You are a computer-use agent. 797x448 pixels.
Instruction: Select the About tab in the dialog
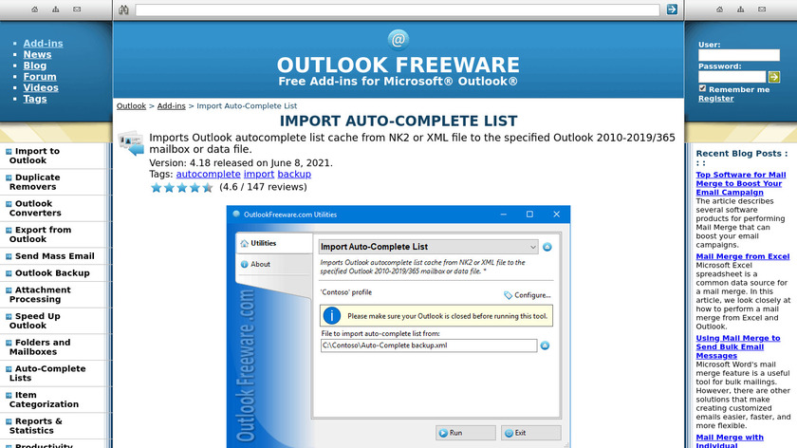(274, 264)
